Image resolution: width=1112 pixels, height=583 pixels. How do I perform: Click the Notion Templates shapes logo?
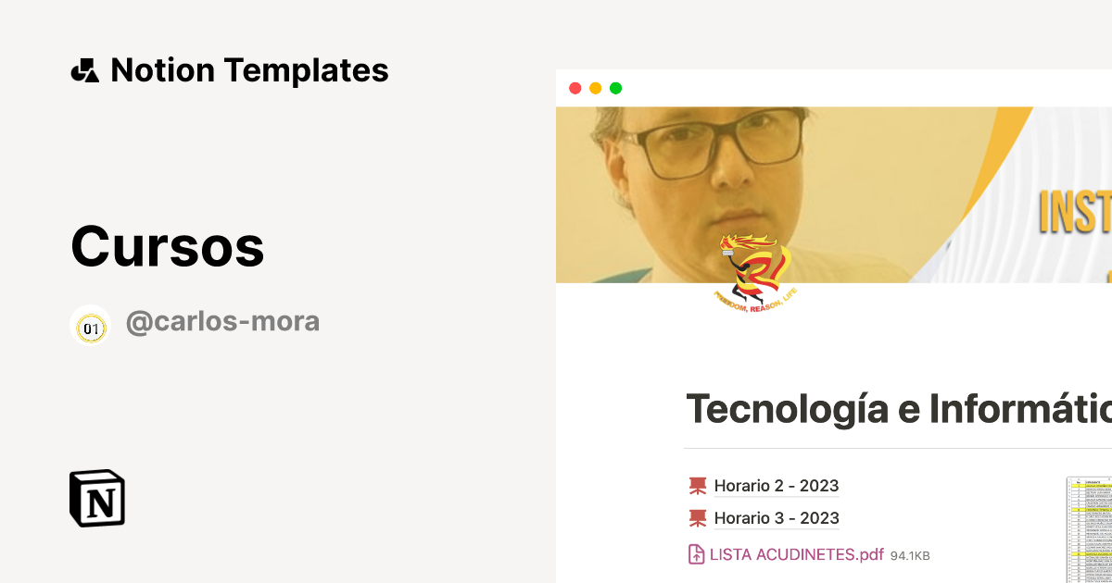(x=84, y=69)
